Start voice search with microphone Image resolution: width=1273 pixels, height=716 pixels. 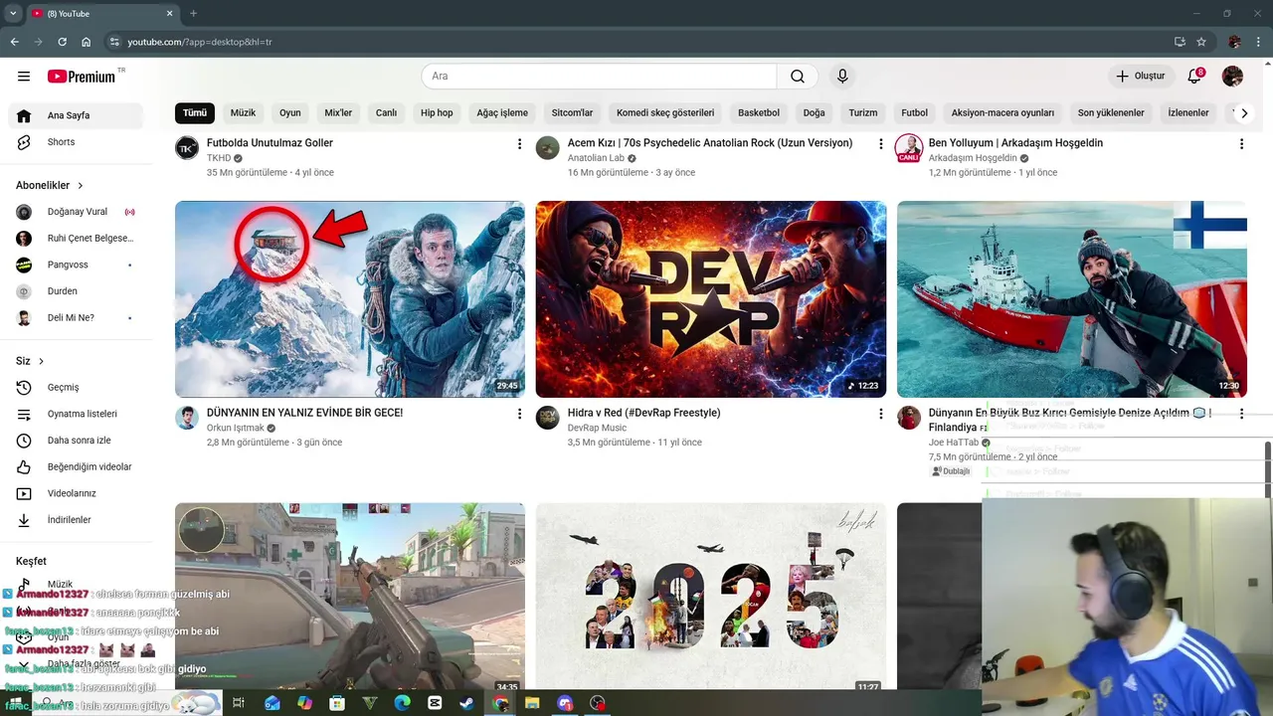[842, 77]
